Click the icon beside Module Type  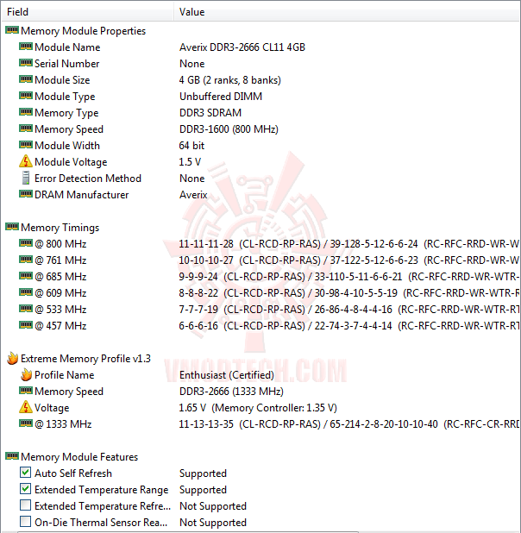[26, 96]
